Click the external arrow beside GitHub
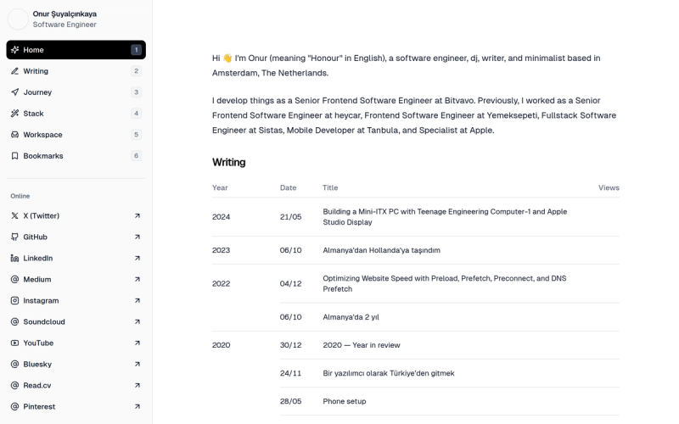679x424 pixels. coord(137,237)
